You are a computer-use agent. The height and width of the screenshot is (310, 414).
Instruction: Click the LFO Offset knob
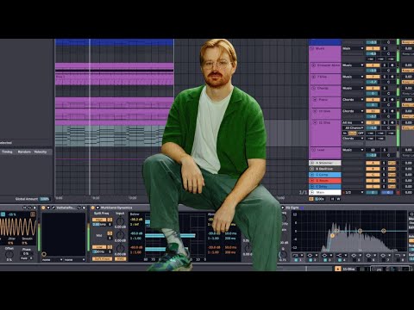pos(9,254)
